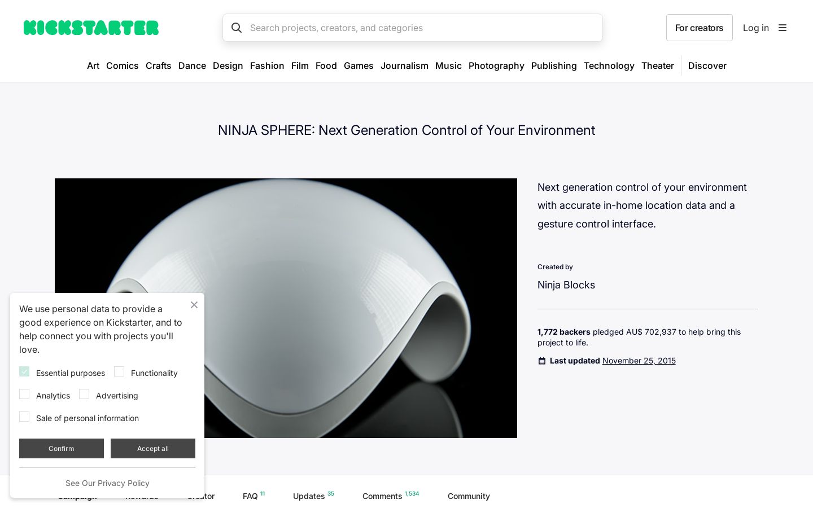Open the hamburger menu icon

783,28
